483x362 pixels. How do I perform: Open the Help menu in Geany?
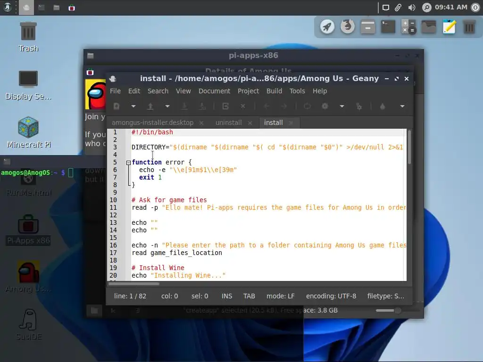320,91
